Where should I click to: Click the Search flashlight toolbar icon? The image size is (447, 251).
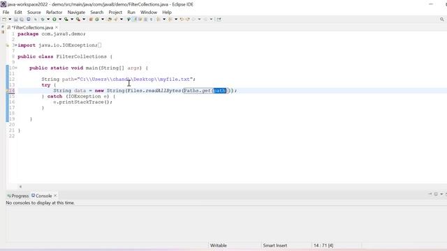116,20
